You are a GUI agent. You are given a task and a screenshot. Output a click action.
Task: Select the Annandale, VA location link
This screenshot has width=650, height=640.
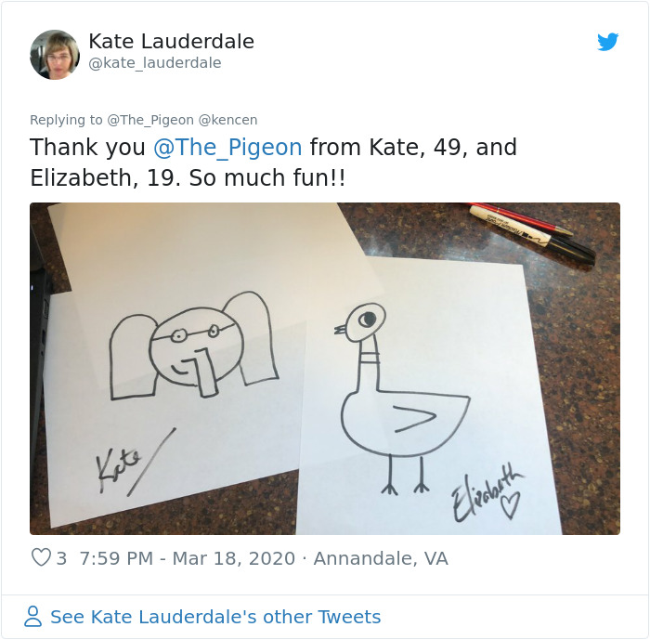[381, 558]
